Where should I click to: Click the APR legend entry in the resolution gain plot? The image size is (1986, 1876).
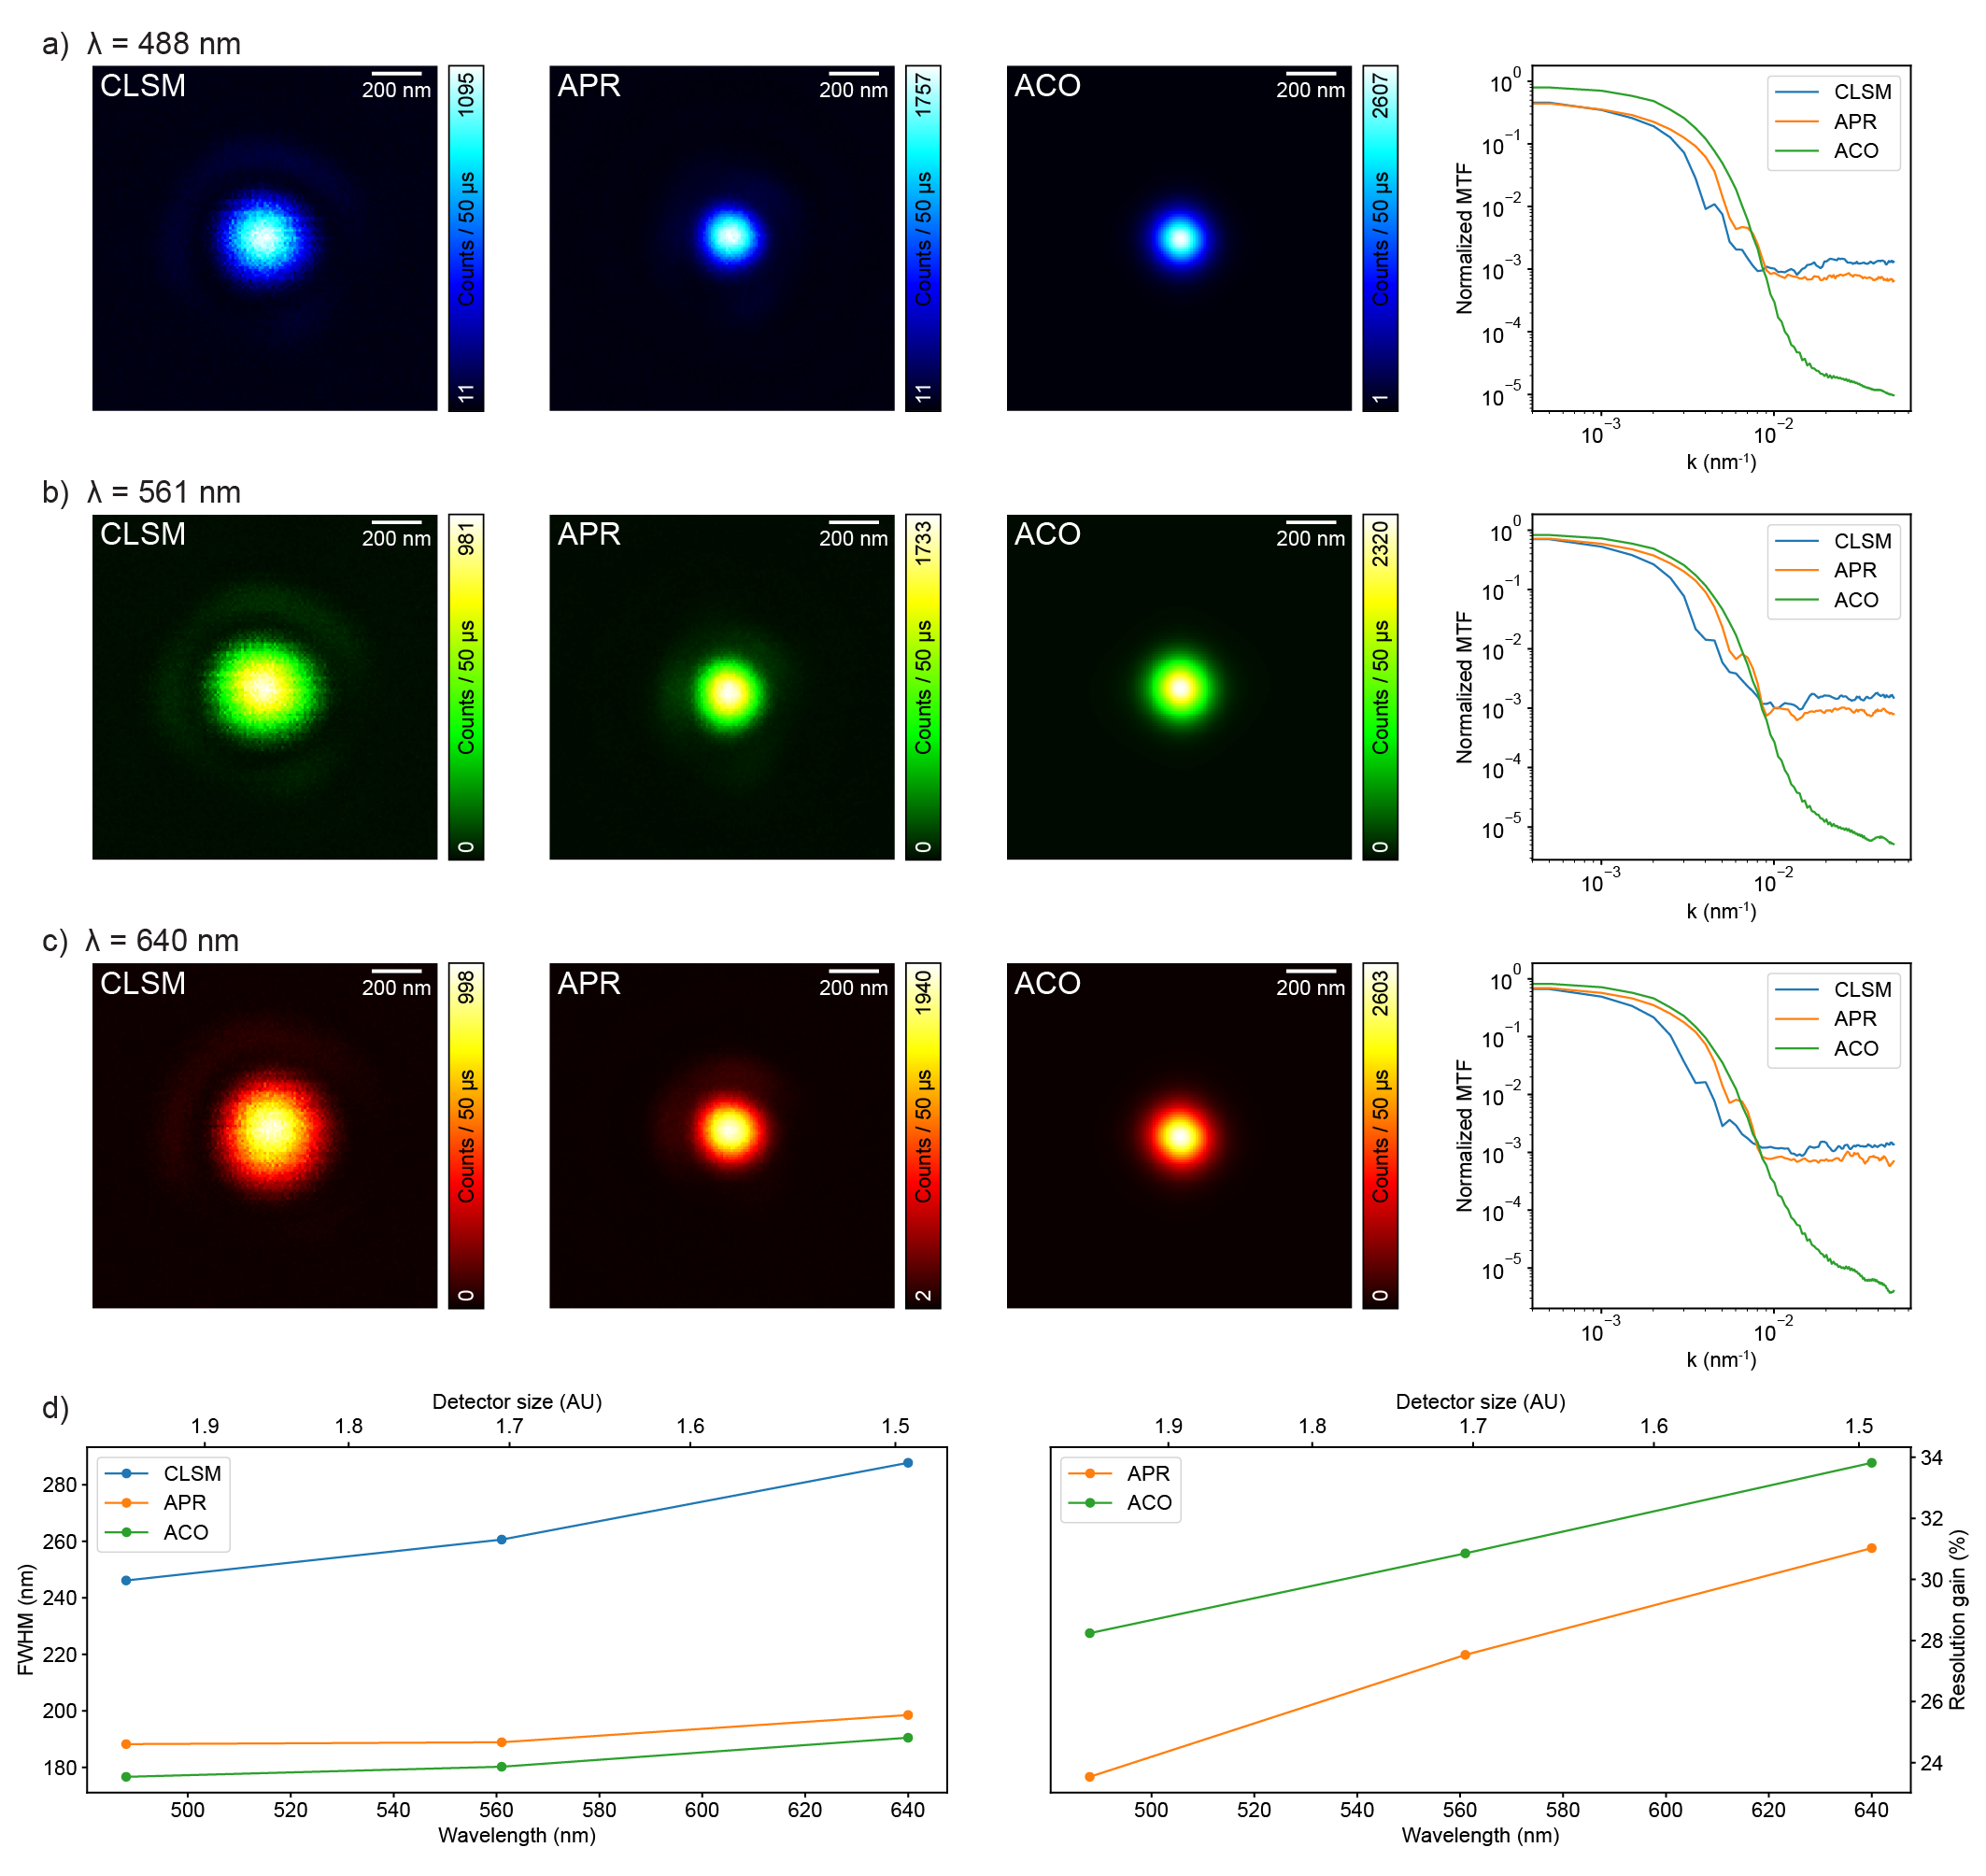(x=1119, y=1473)
